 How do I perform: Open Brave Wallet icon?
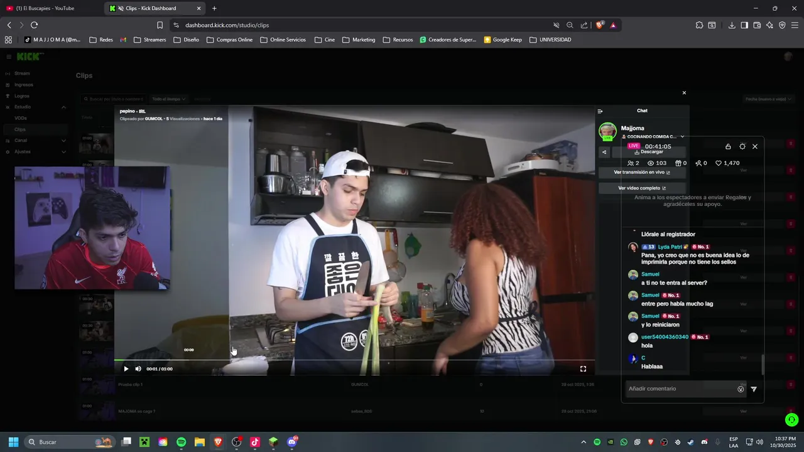pos(757,25)
